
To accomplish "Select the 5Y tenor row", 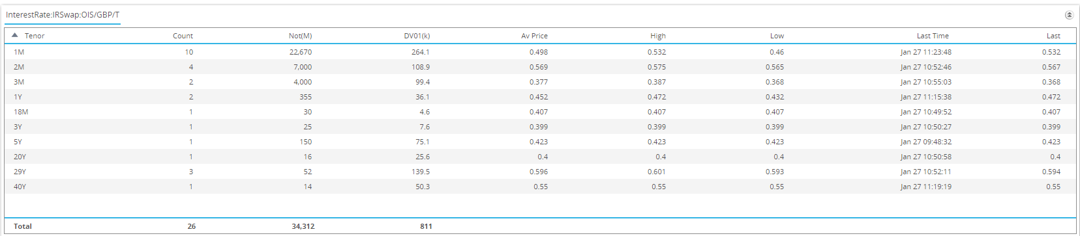I will click(x=540, y=142).
